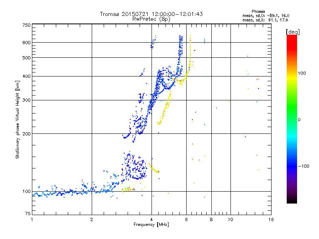
Task: Select the 'mean, sd,X: 91.1, 17.6' line
Action: coord(265,20)
